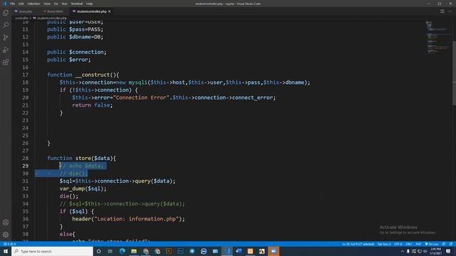Click the Type here to search box
Viewport: 456px width, 256px height.
click(x=52, y=251)
